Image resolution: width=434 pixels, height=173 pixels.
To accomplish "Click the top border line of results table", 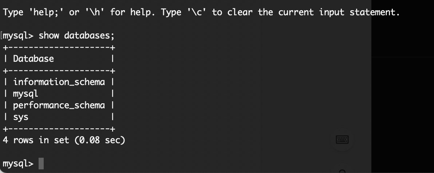I will (59, 48).
